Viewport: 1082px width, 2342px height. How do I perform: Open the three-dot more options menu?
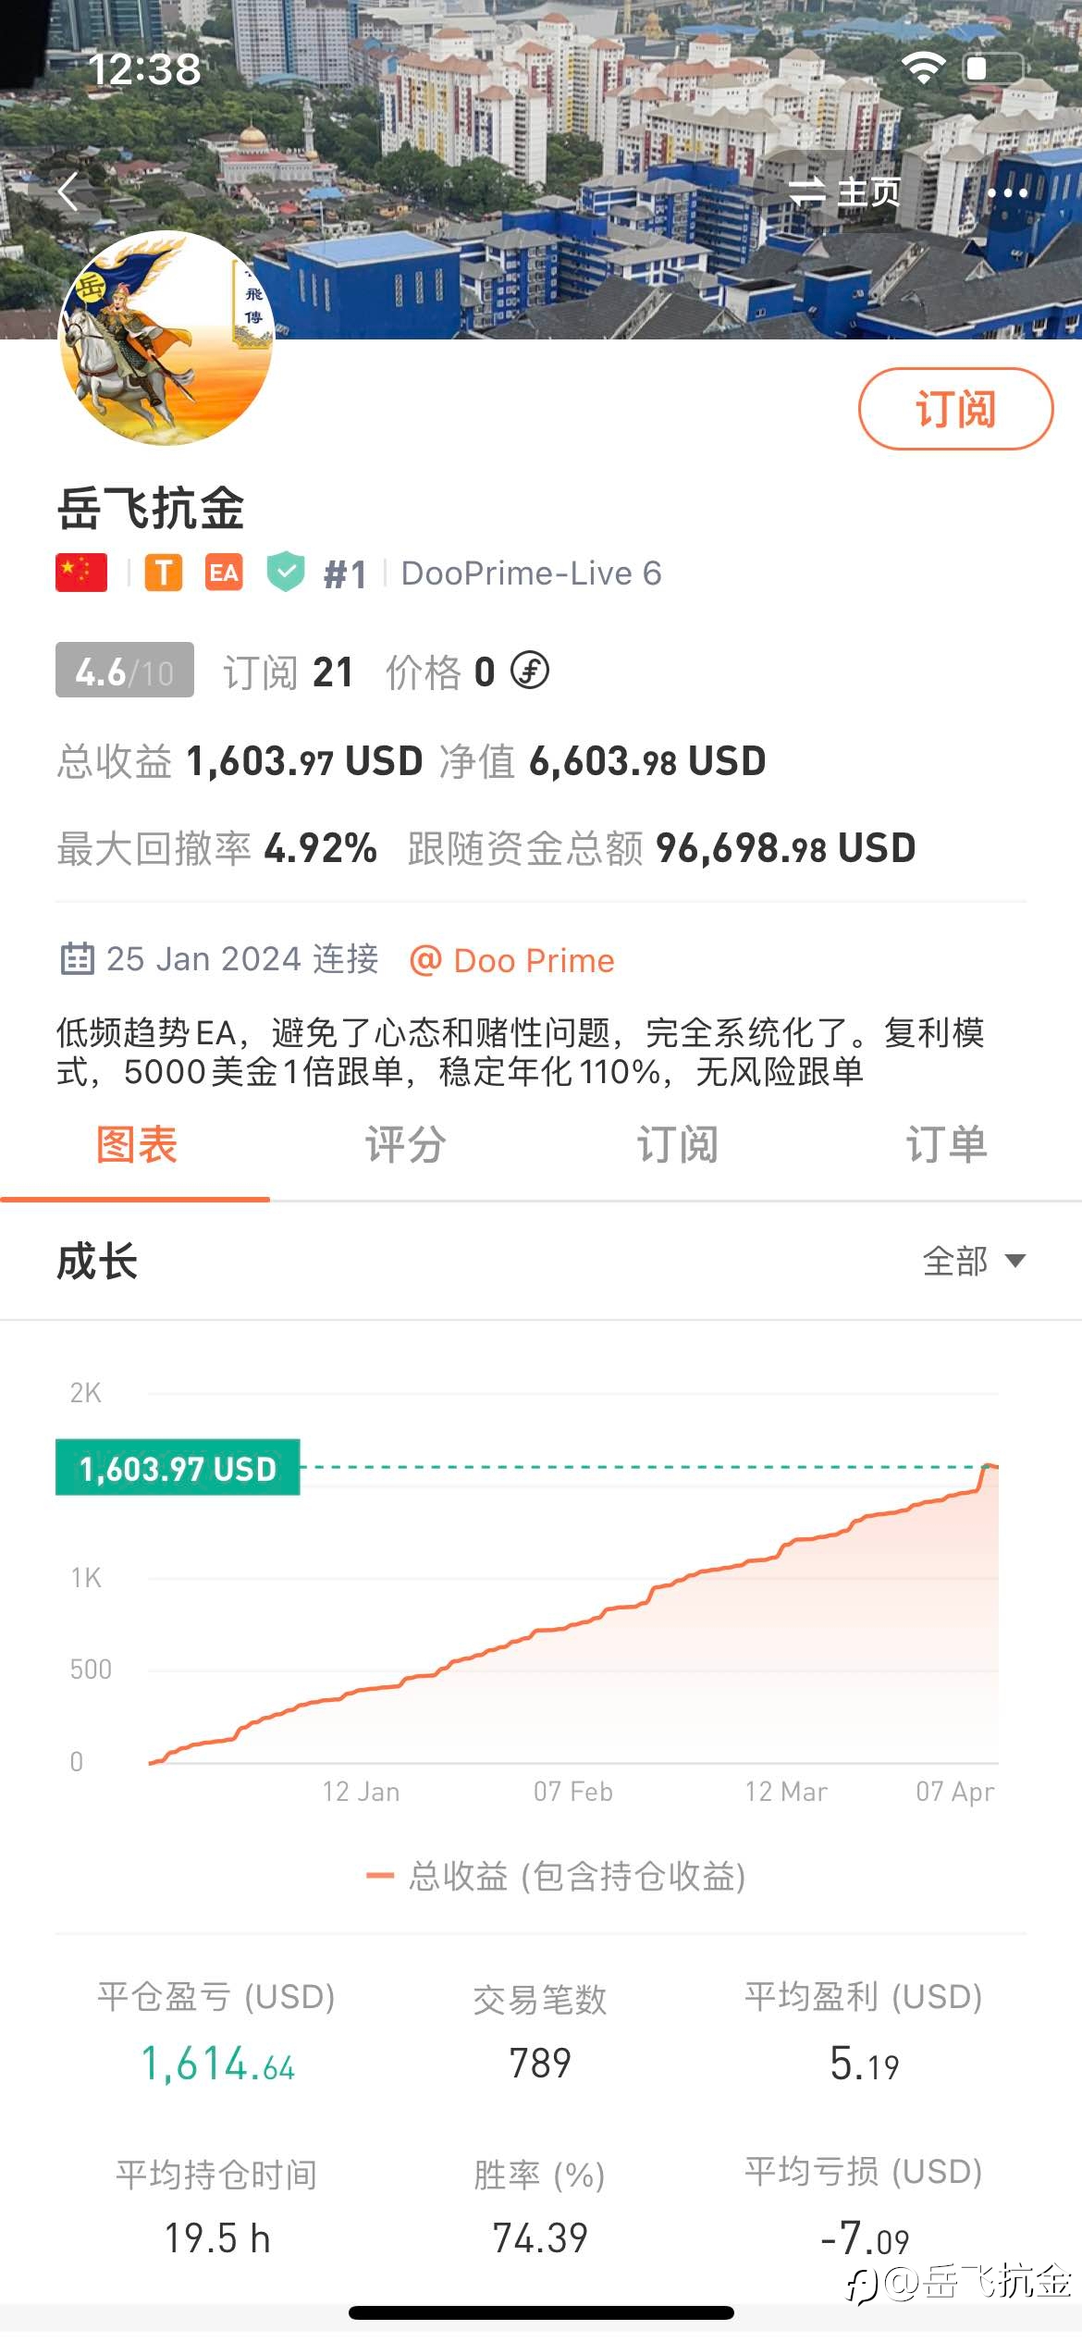[x=1007, y=192]
